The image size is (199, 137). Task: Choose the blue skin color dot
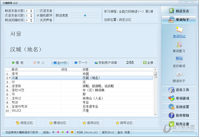coord(53,132)
